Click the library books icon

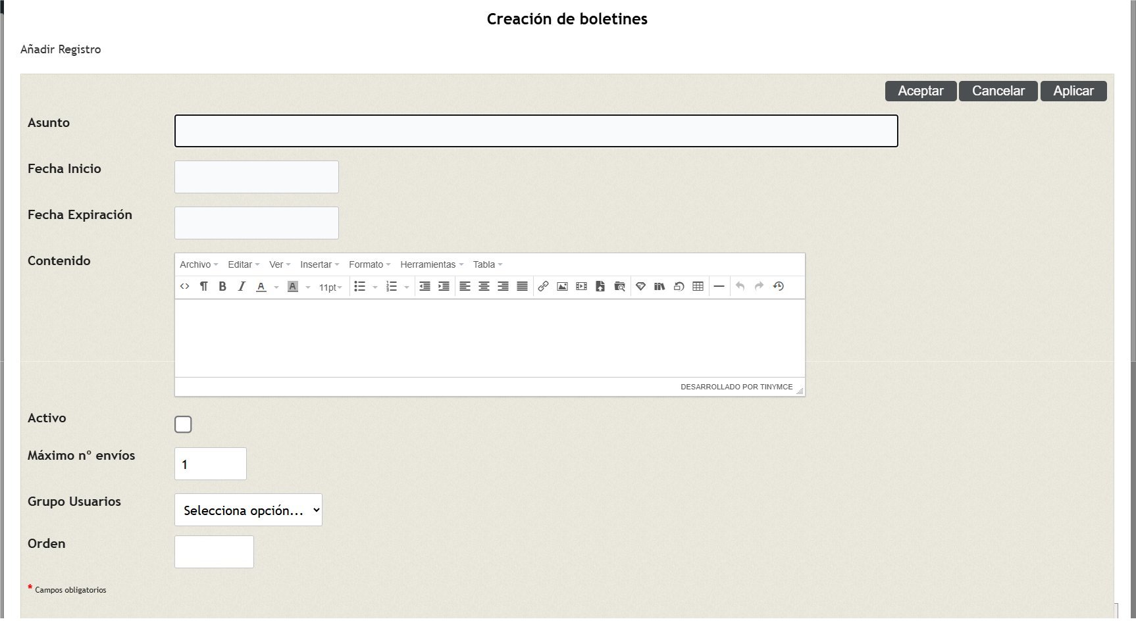click(659, 286)
